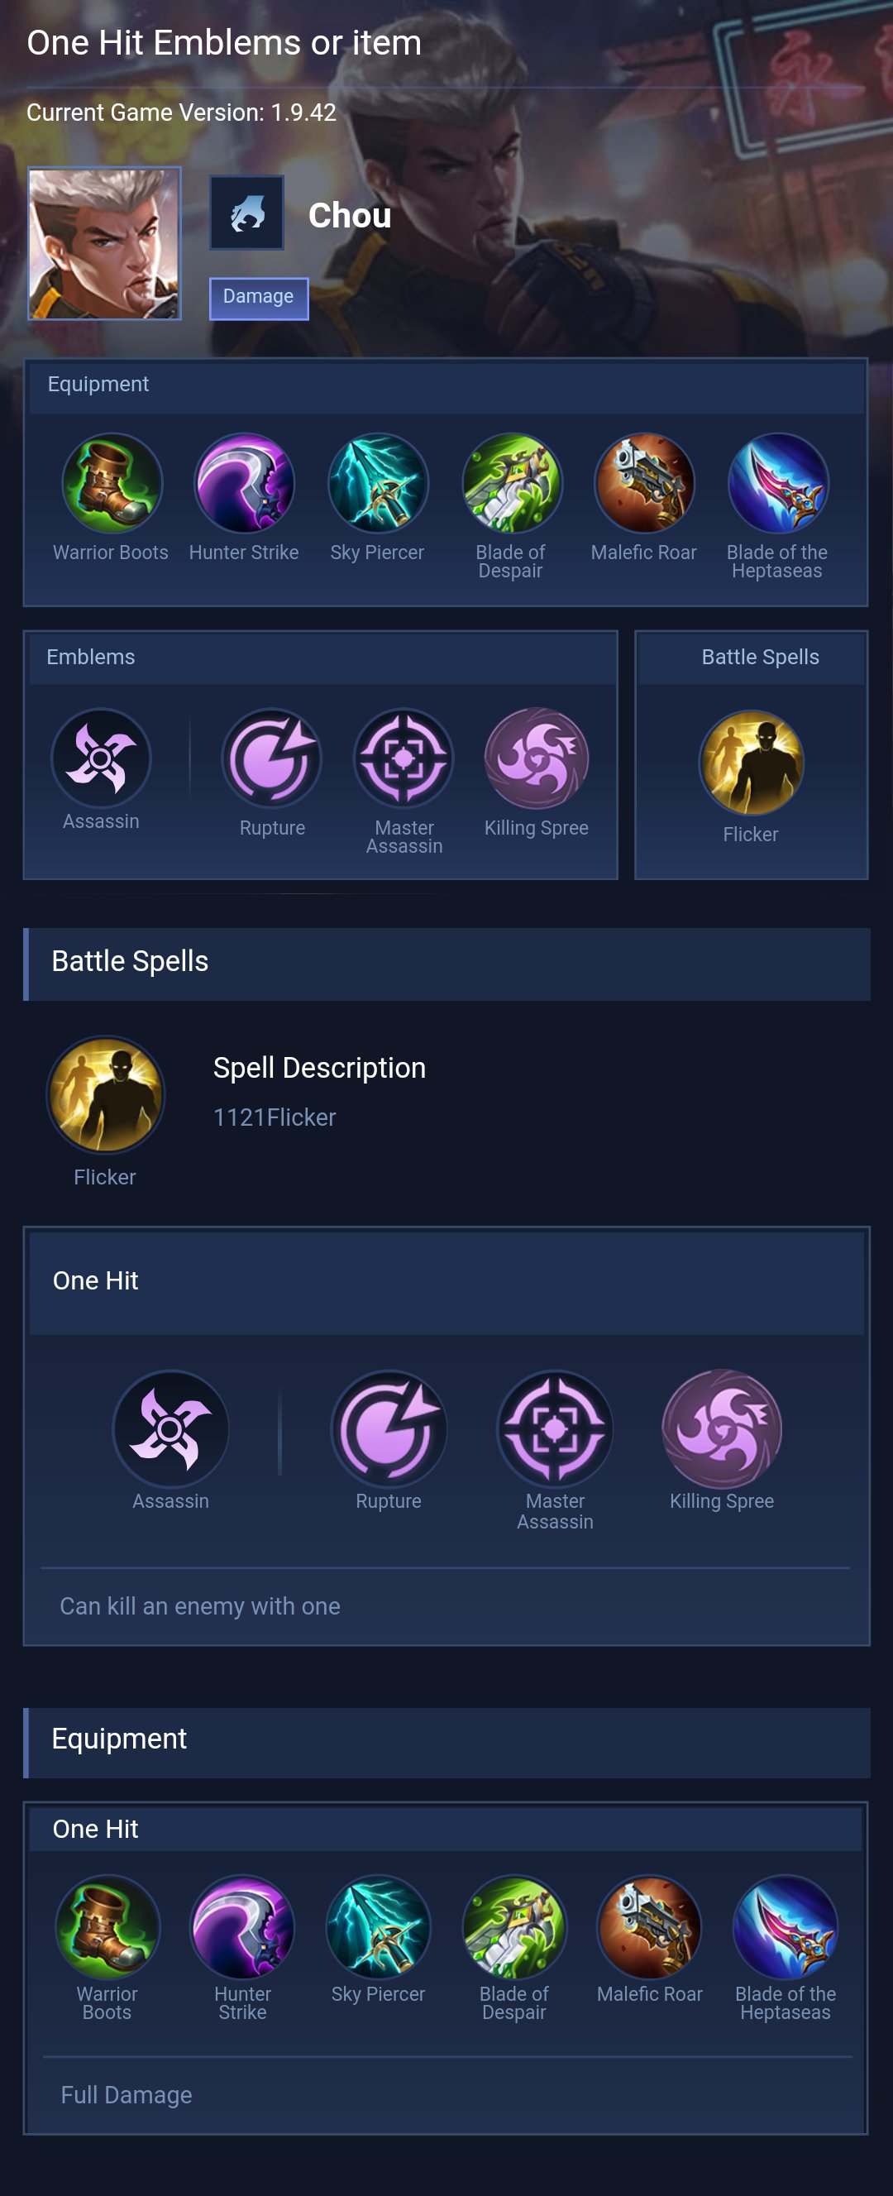Select the Damage tag button
The height and width of the screenshot is (2196, 893).
point(258,298)
